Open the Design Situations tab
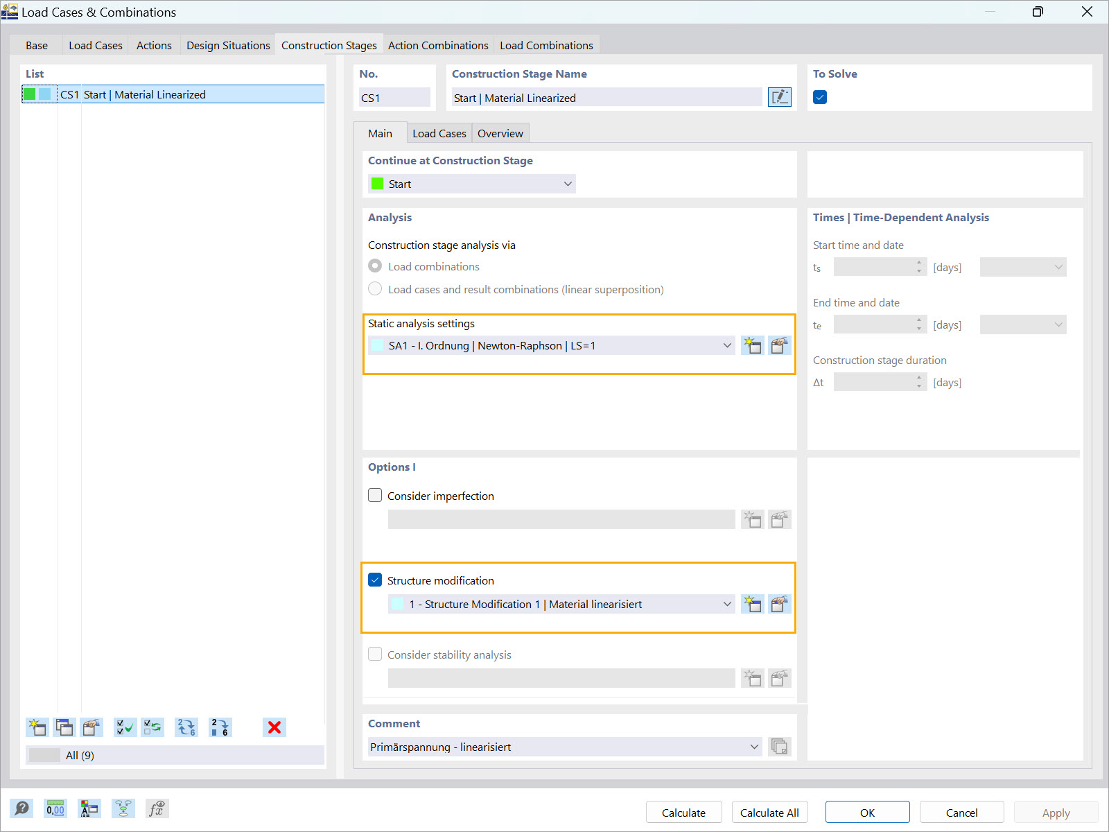The image size is (1109, 832). 228,45
